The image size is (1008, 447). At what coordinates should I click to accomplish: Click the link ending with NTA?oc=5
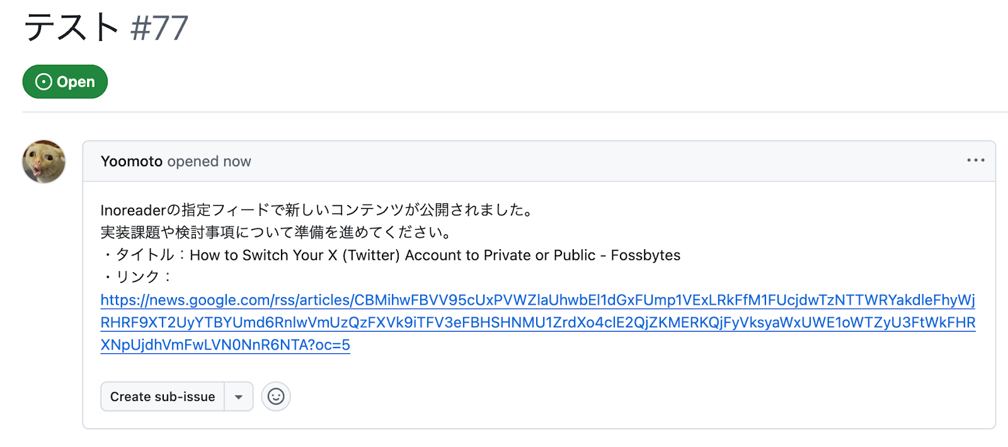[x=225, y=345]
